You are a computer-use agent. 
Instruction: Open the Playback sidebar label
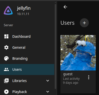(x=20, y=92)
